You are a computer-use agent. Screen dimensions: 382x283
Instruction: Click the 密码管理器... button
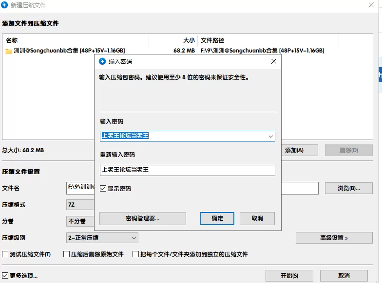tap(142, 218)
